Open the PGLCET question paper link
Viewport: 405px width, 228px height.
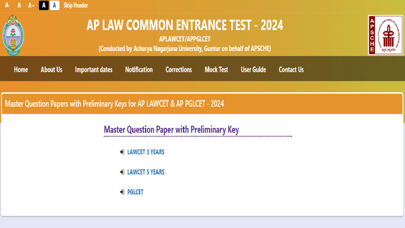(x=135, y=192)
